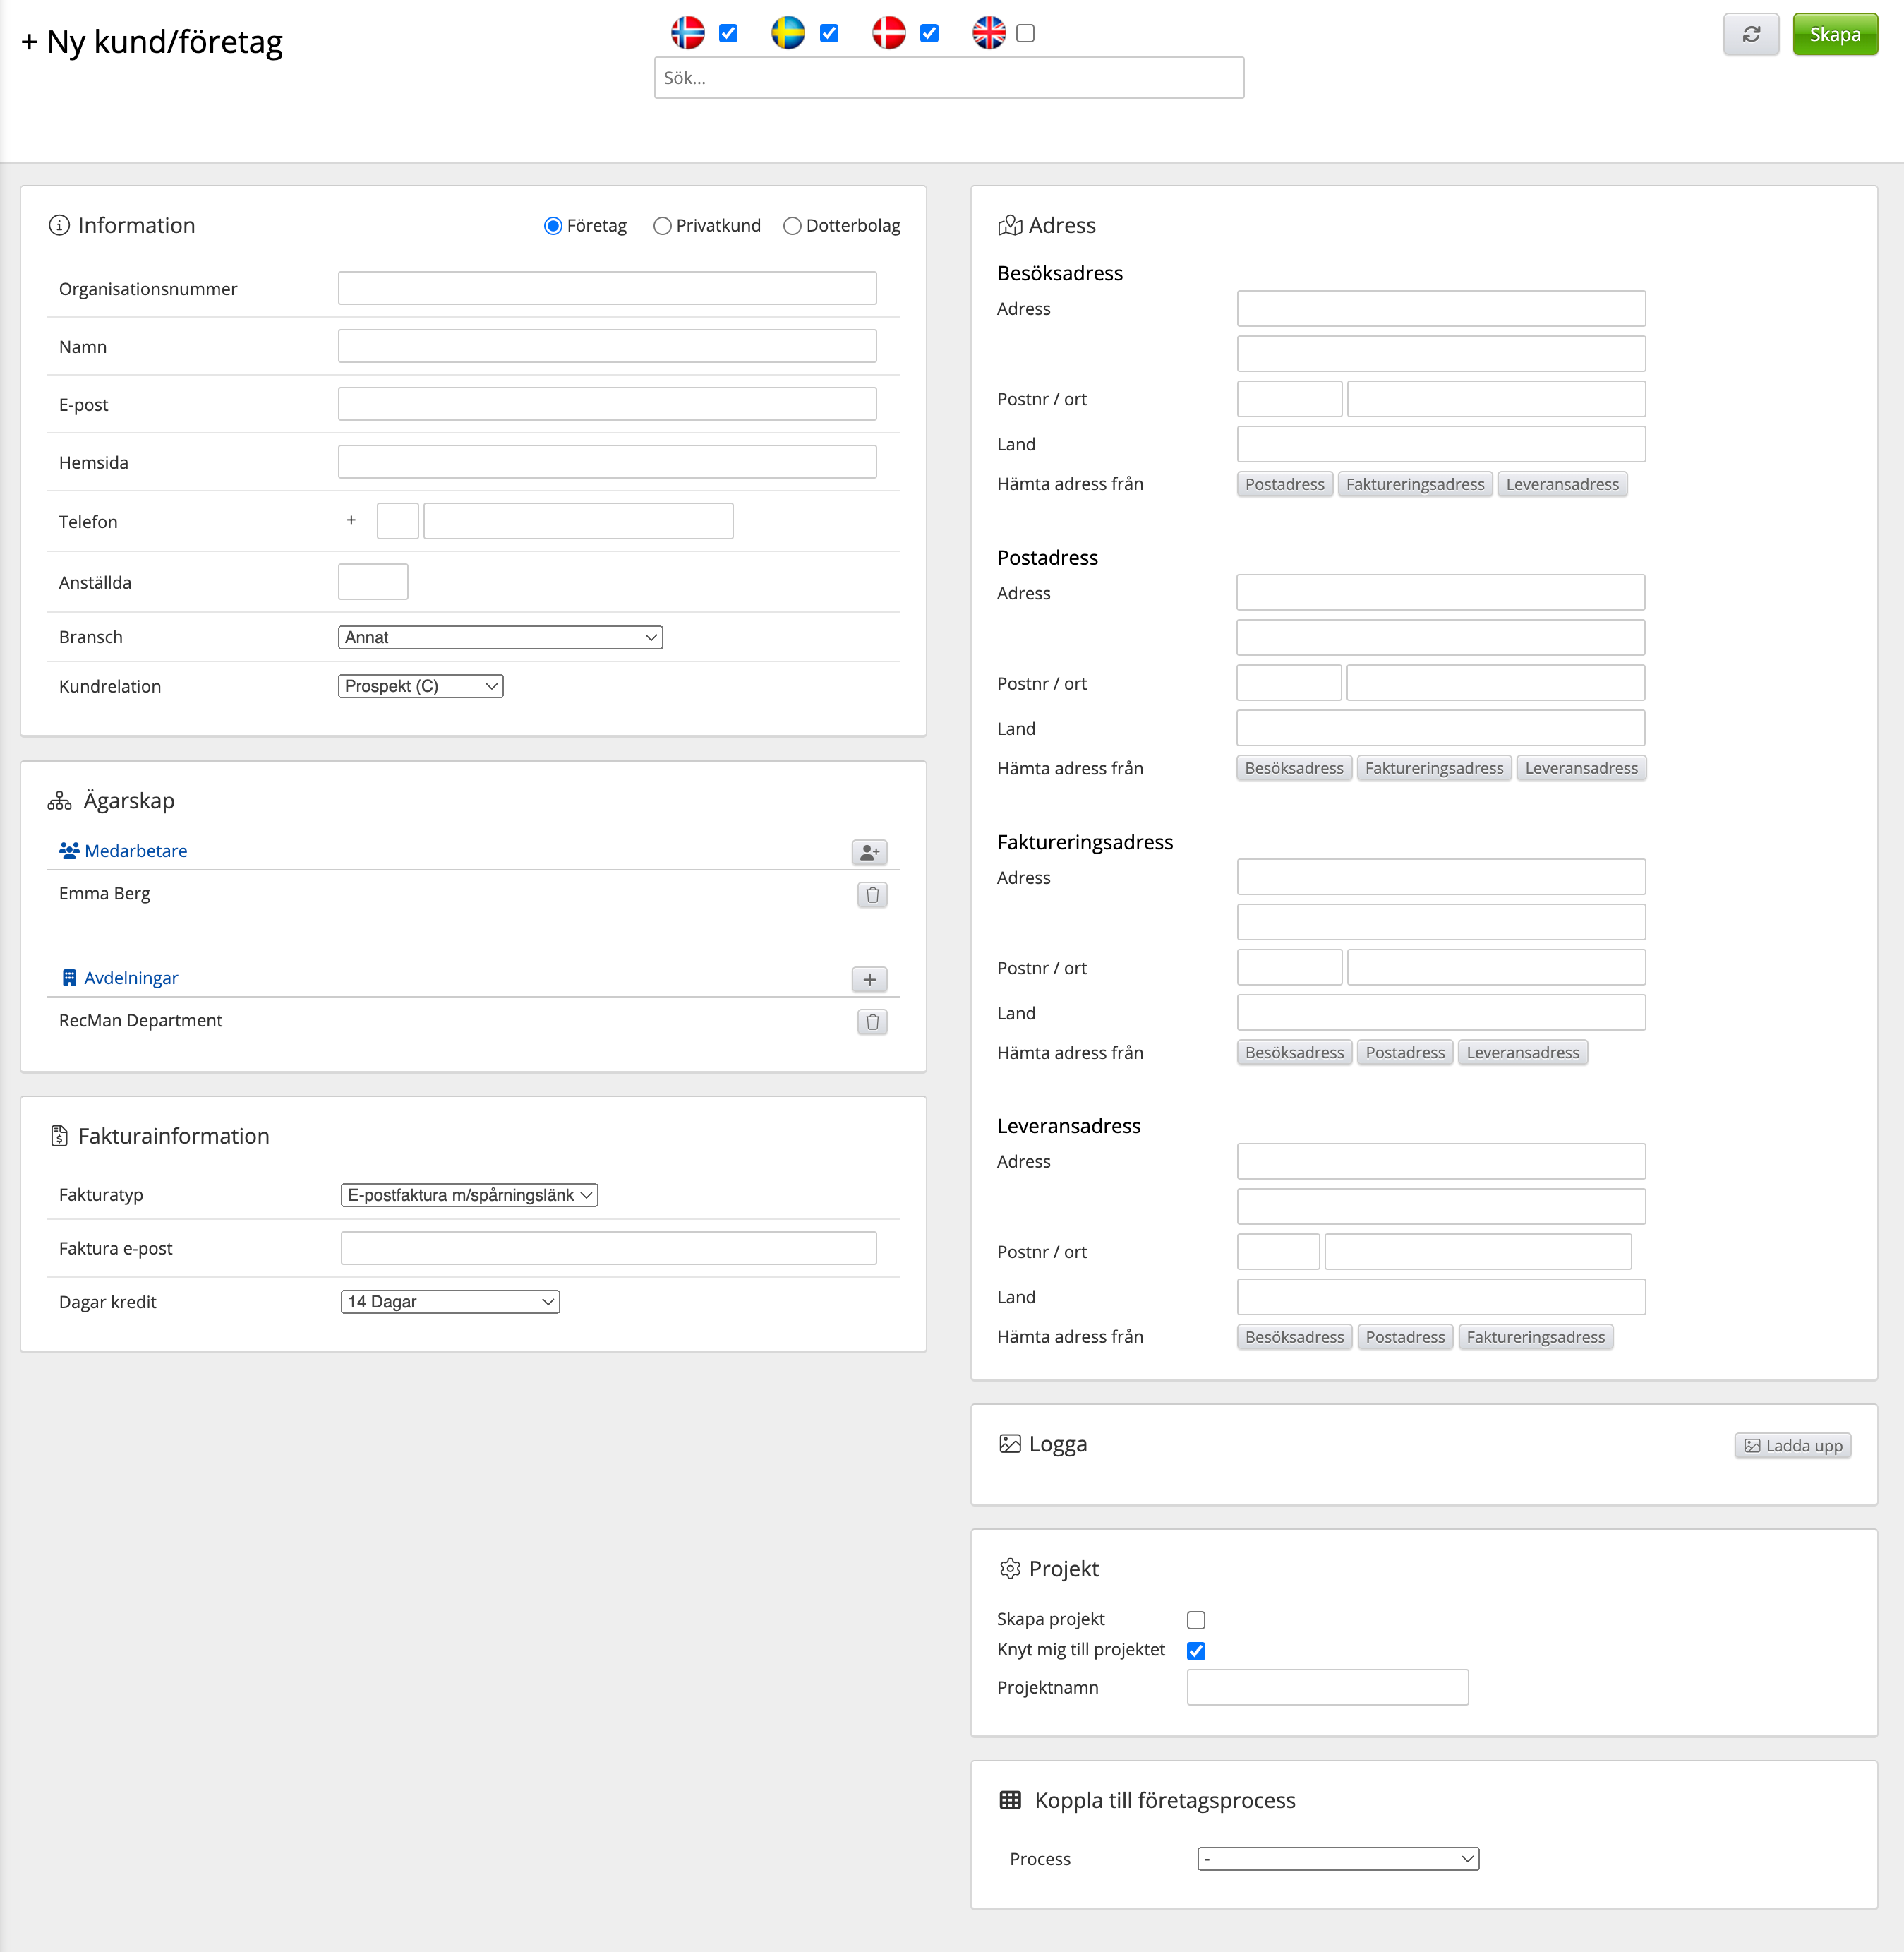
Task: Click the plus icon to add Avdelningar
Action: pos(869,978)
